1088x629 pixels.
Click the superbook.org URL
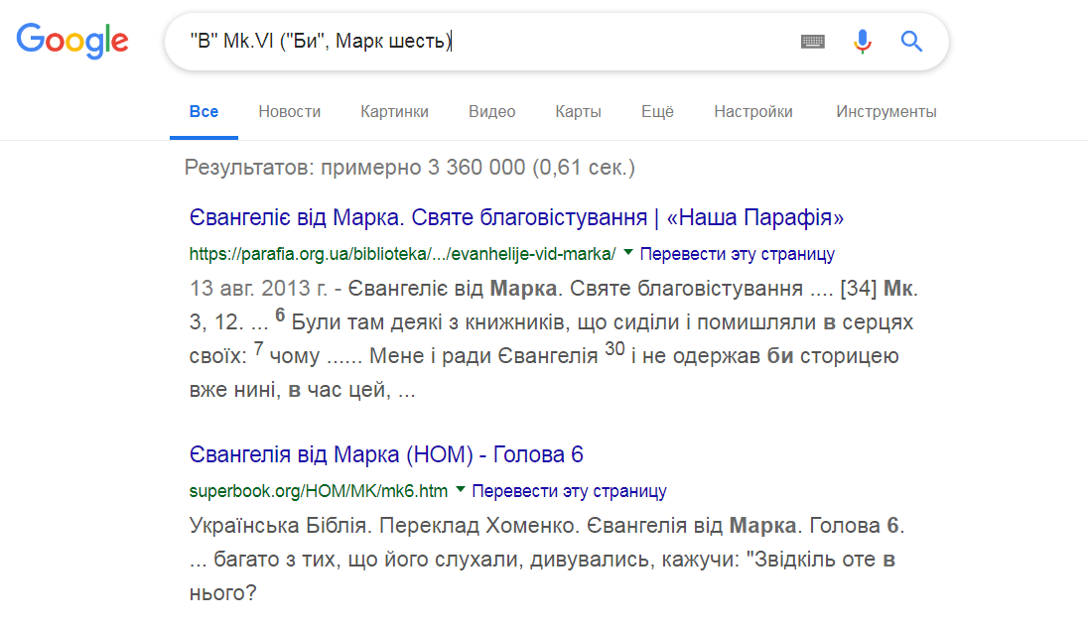(318, 491)
